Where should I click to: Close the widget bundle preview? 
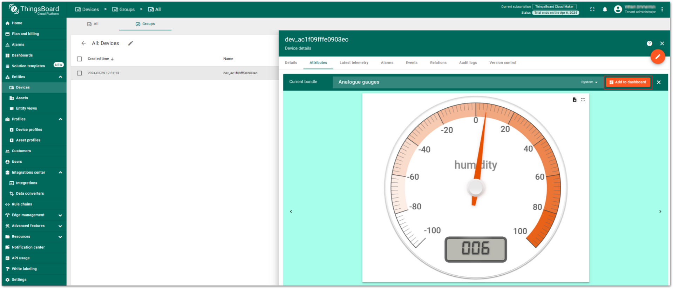[x=659, y=82]
